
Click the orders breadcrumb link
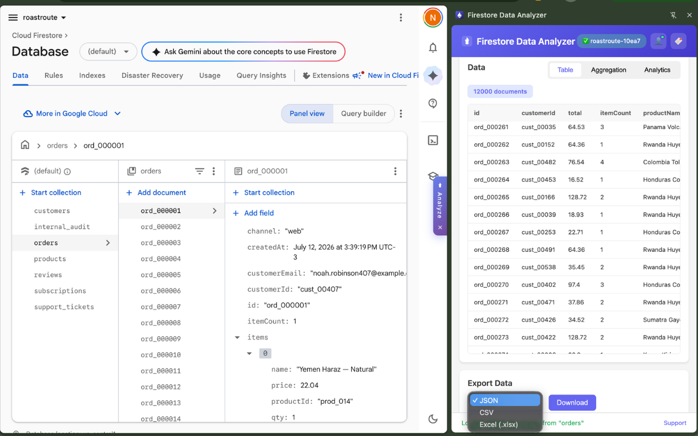click(57, 146)
